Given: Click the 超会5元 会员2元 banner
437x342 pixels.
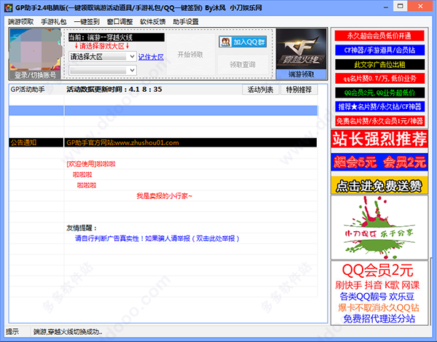Looking at the screenshot, I should (x=379, y=162).
